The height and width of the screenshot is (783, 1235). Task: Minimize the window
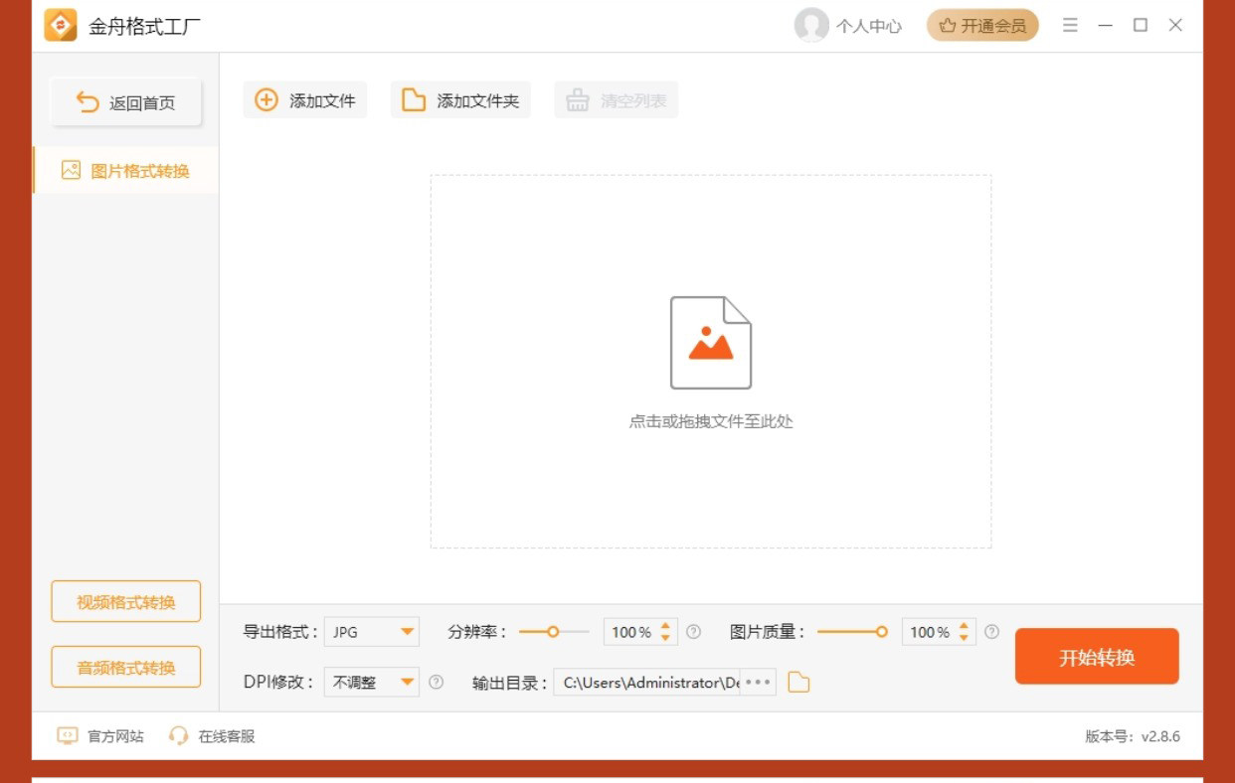tap(1106, 25)
